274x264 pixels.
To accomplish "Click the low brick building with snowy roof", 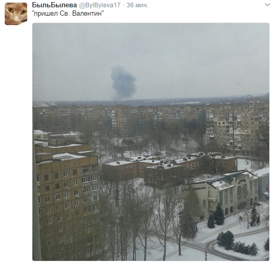I will (x=152, y=170).
